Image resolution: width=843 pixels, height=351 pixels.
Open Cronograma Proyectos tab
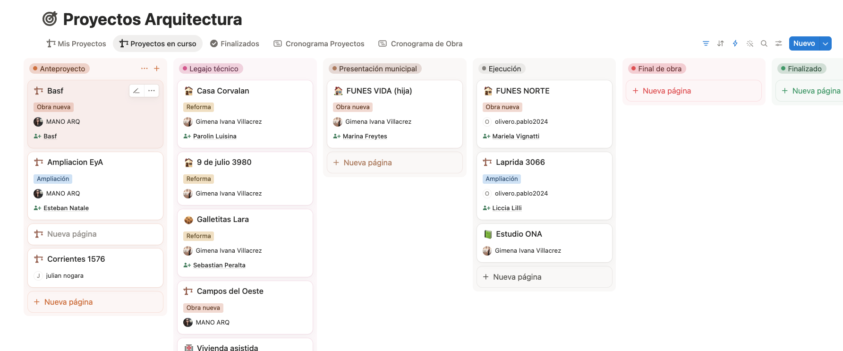pyautogui.click(x=319, y=43)
